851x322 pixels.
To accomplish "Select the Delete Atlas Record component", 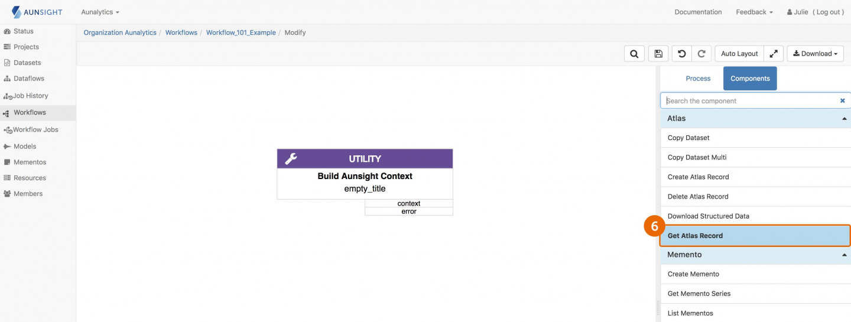I will (x=755, y=196).
